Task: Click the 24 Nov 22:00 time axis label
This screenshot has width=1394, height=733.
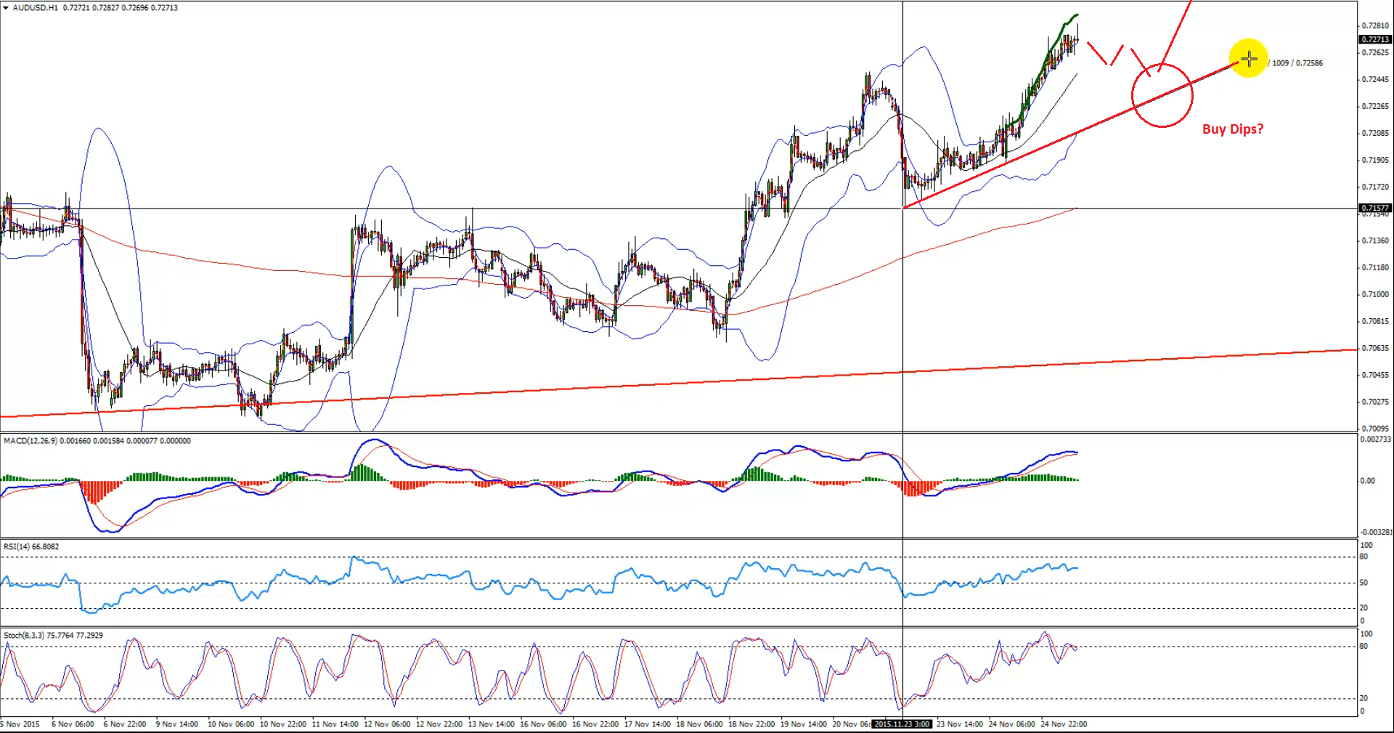Action: click(1063, 724)
